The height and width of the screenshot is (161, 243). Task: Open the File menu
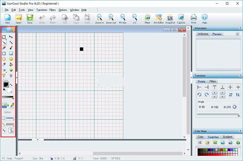click(x=6, y=10)
